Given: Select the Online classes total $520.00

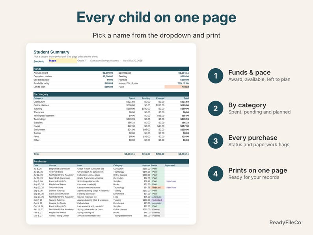Looking at the screenshot, I should pyautogui.click(x=184, y=105).
